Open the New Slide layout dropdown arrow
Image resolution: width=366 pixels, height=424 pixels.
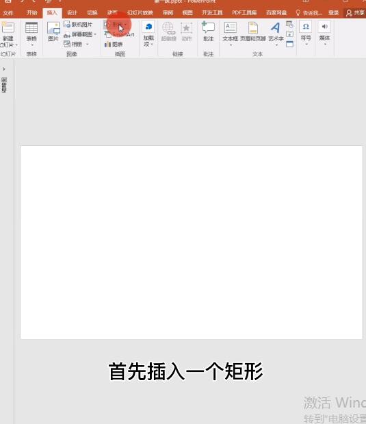16,45
